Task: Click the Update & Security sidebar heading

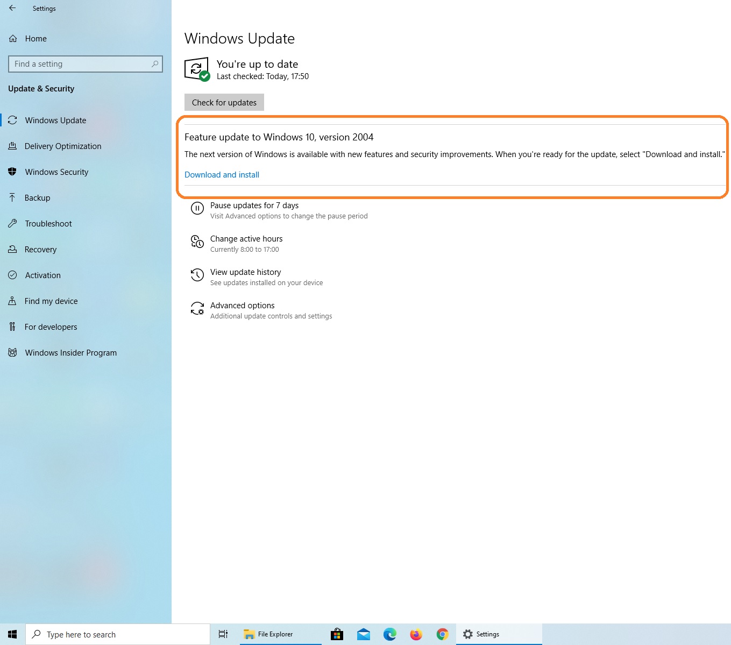Action: point(41,89)
